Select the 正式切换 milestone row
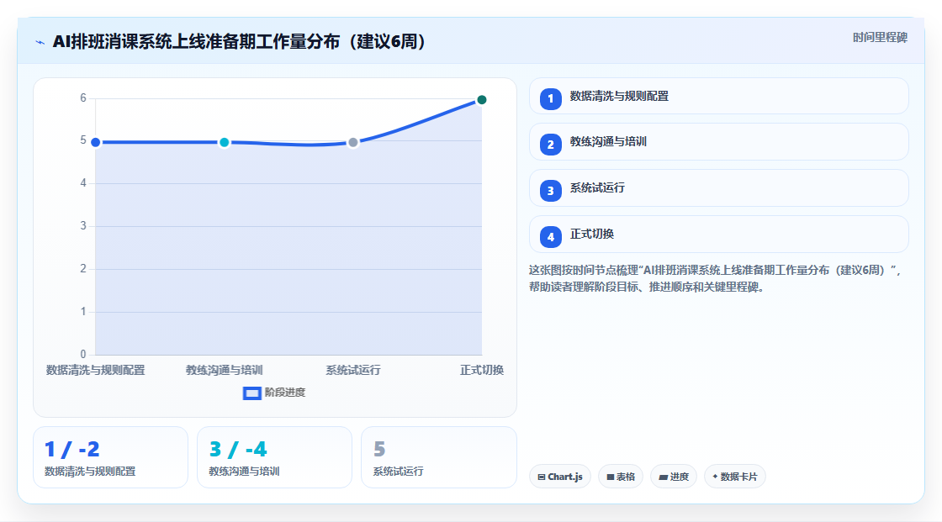The image size is (942, 522). tap(718, 235)
